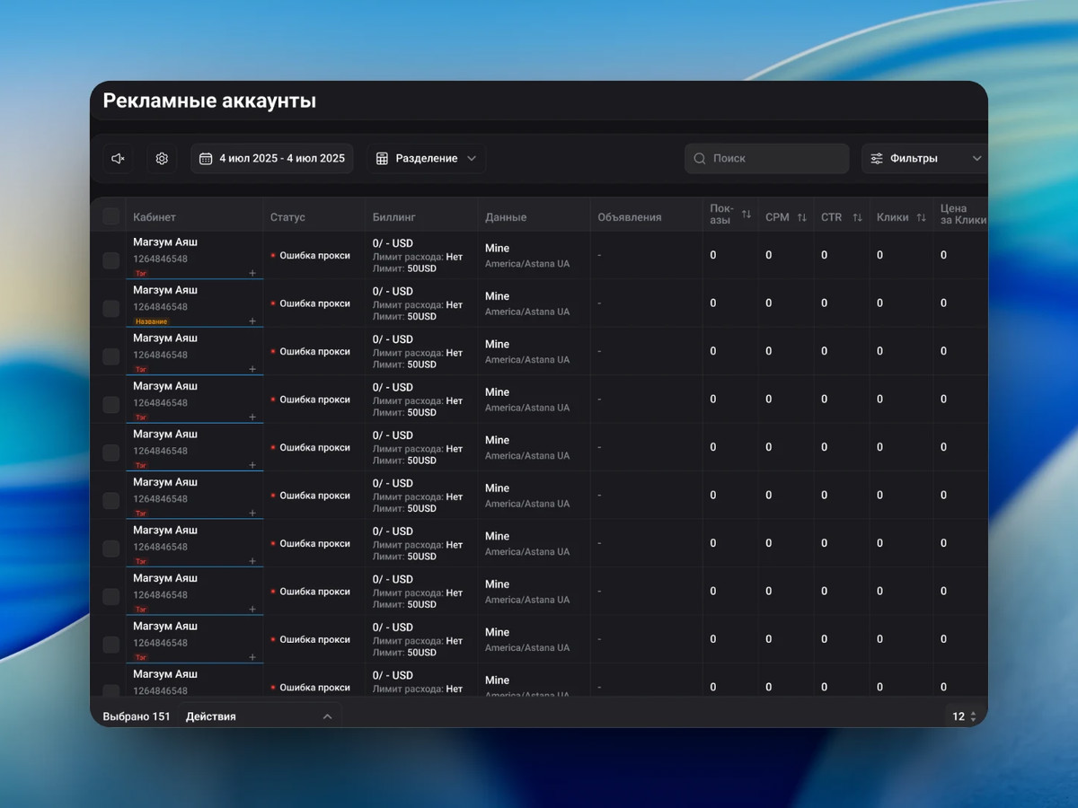1078x808 pixels.
Task: Click the Рекламные аккаунты page title
Action: coord(209,101)
